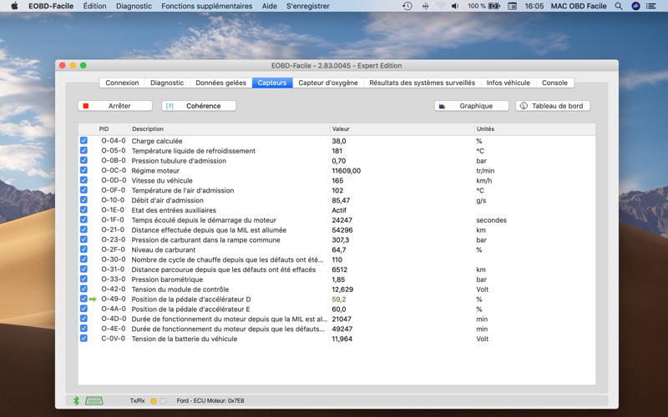
Task: Switch to the Données gelées tab
Action: (220, 83)
